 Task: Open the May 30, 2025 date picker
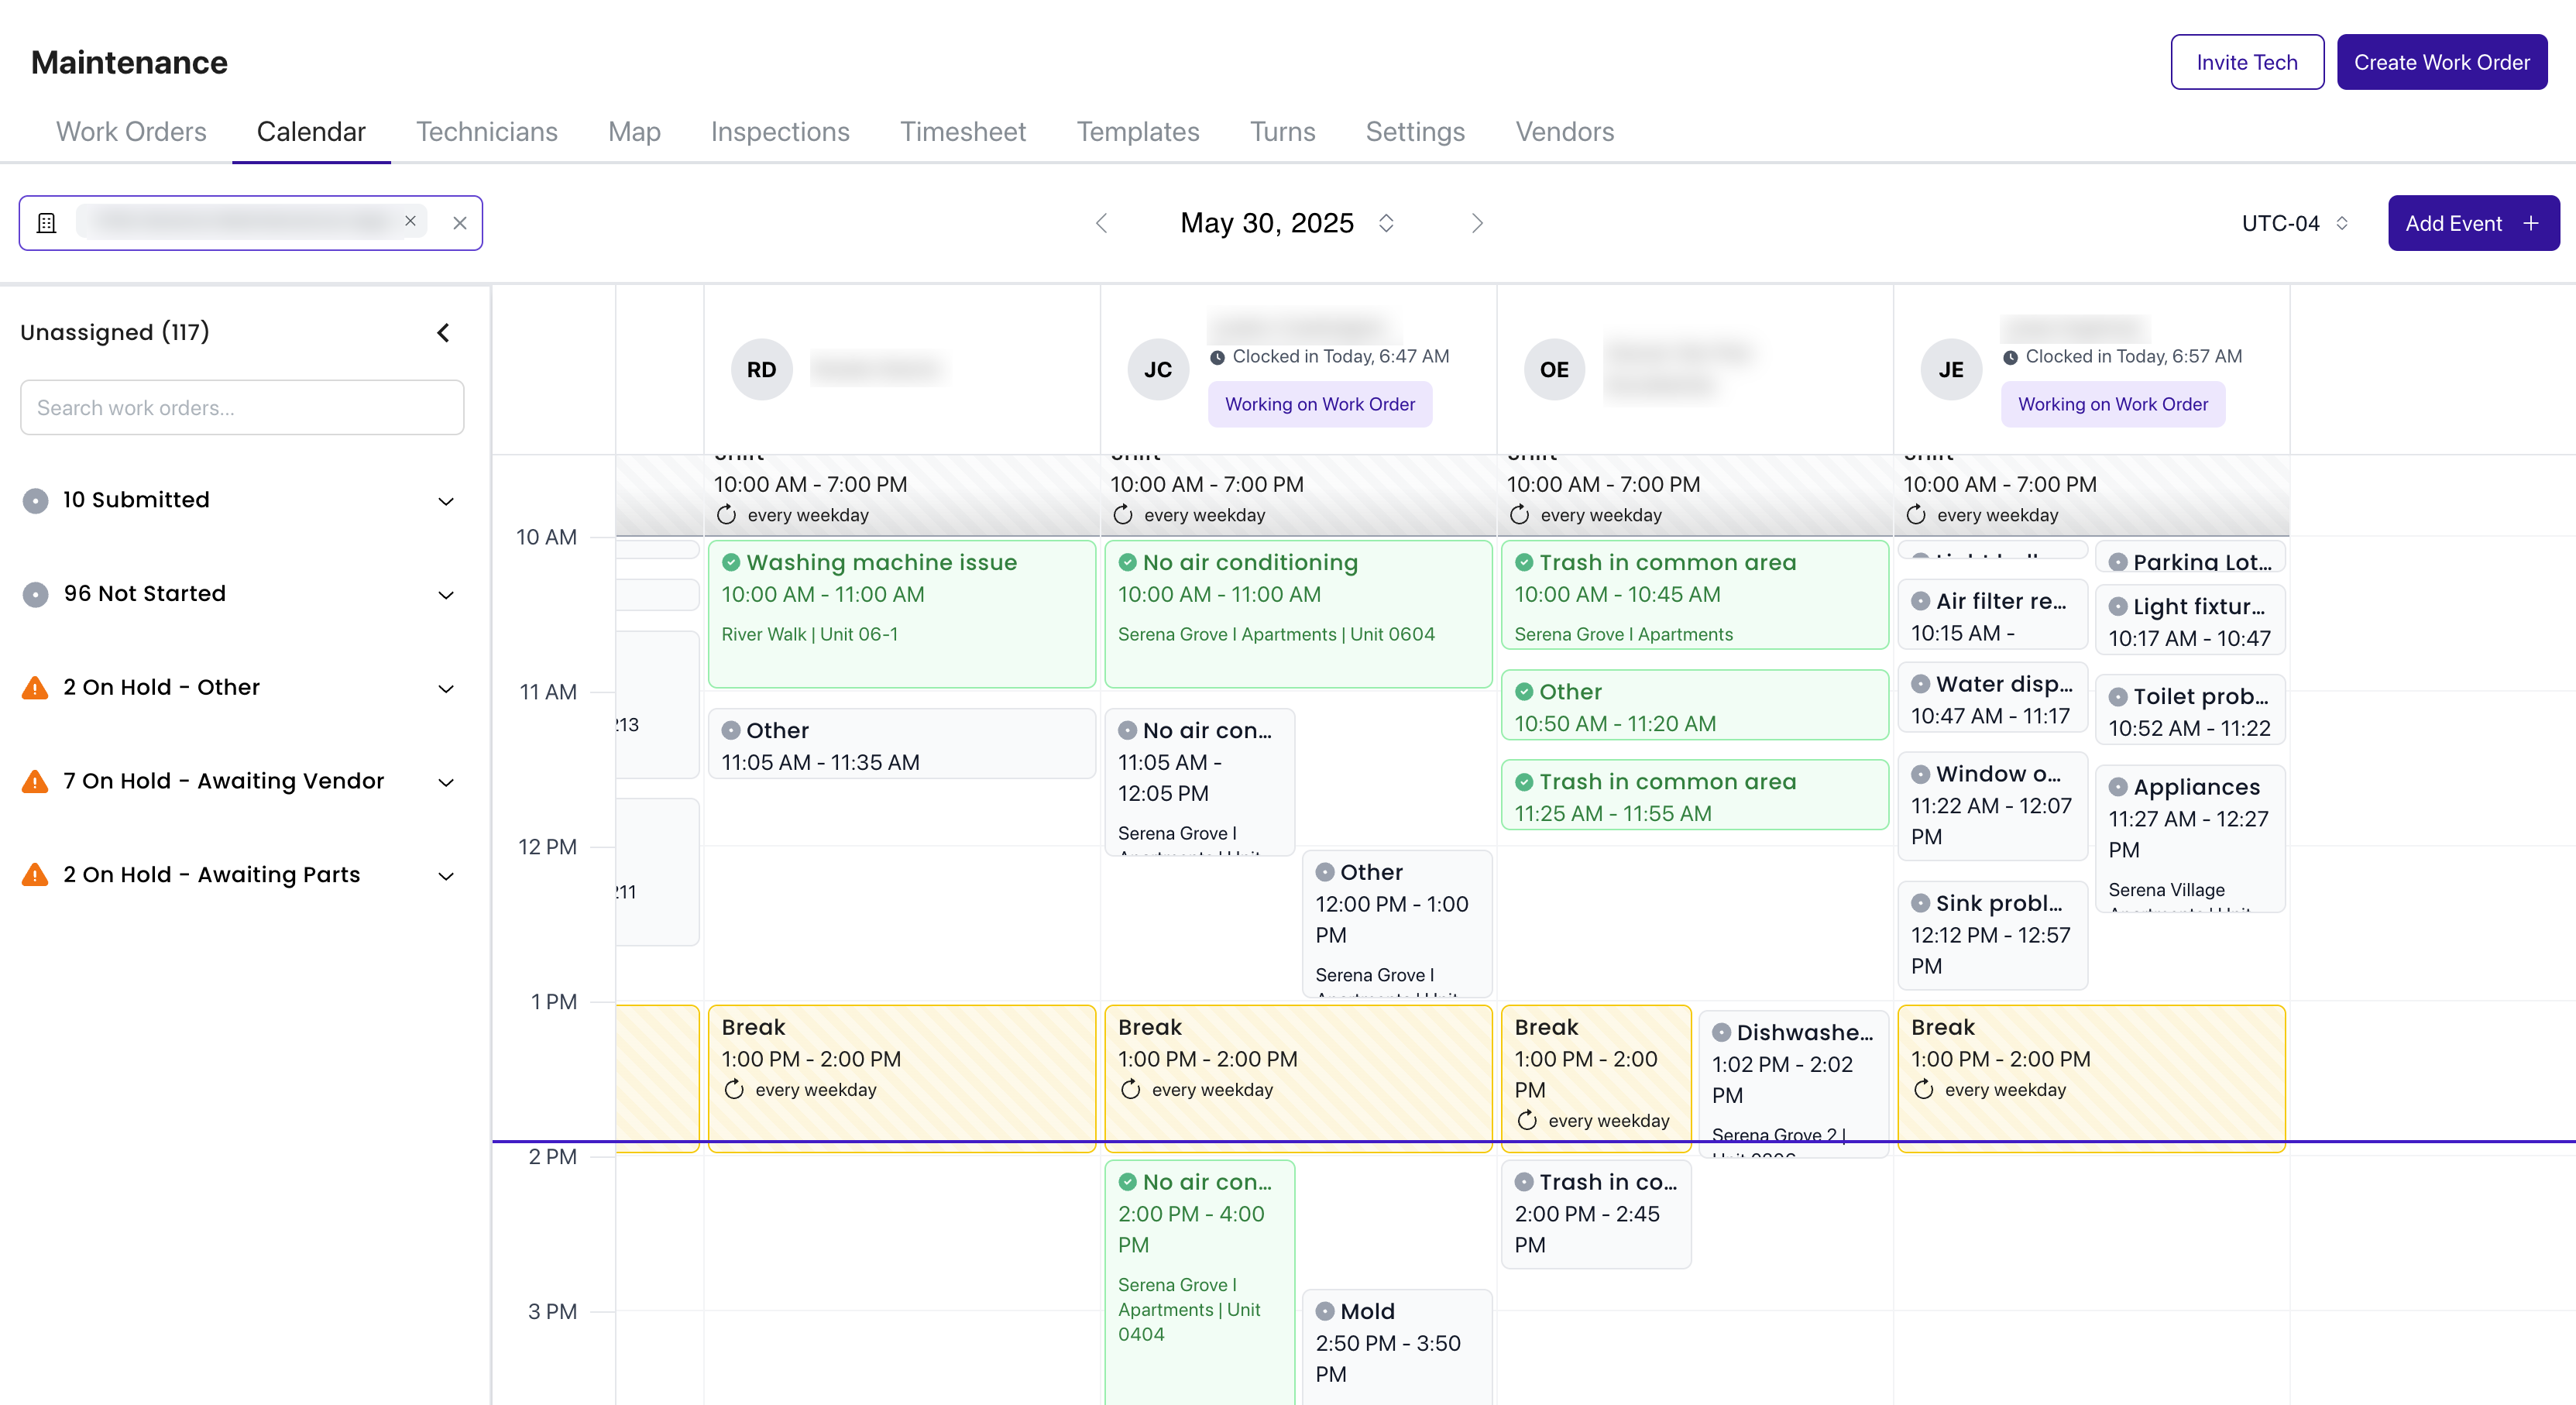[x=1287, y=223]
